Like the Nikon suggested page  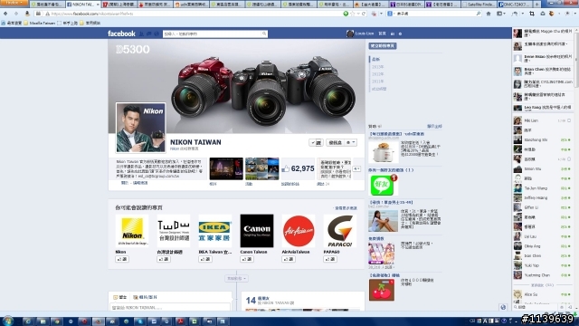pos(122,260)
